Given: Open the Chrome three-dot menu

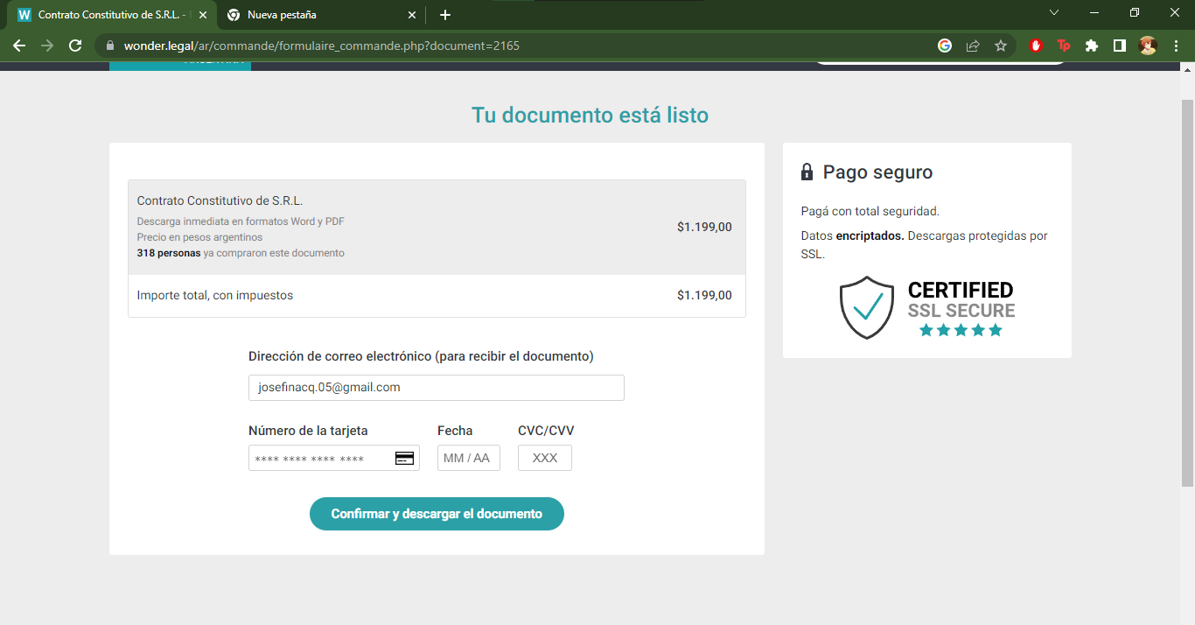Looking at the screenshot, I should click(x=1176, y=46).
